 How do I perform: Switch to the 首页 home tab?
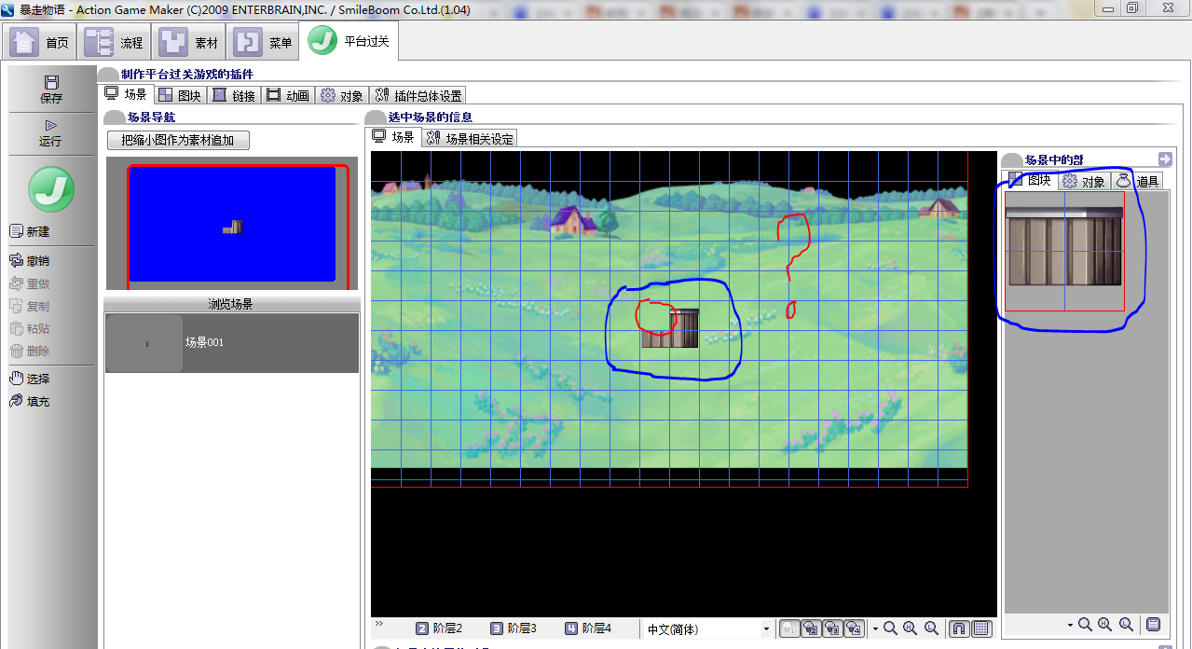tap(40, 43)
